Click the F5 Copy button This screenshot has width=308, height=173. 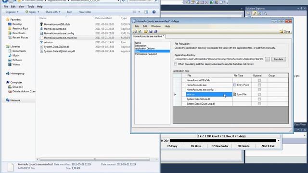point(172,146)
